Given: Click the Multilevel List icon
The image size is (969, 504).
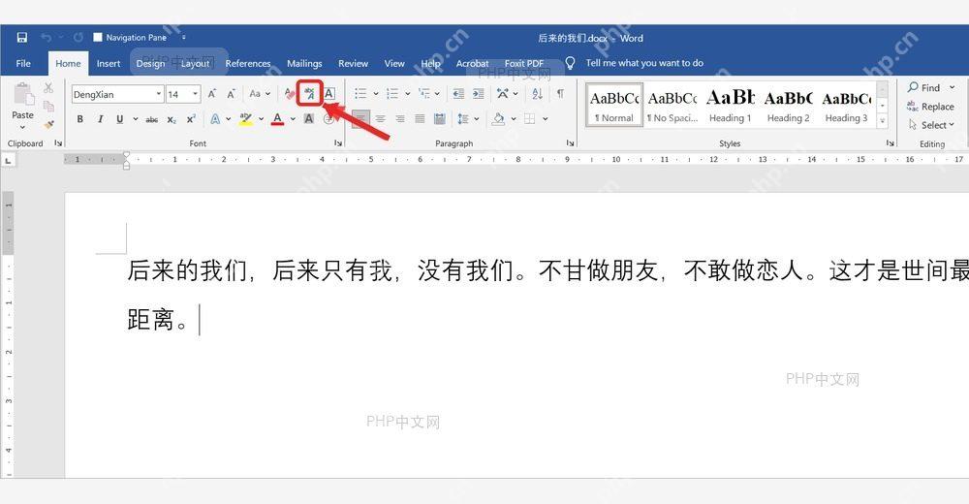Looking at the screenshot, I should pos(424,94).
